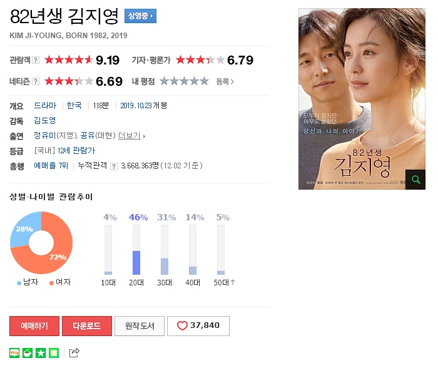Click the green star bookmark icon
This screenshot has width=438, height=378.
41,353
